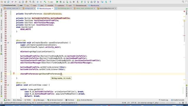Viewport: 188px width, 106px height.
Task: Open the app run configuration dropdown
Action: click(51, 2)
